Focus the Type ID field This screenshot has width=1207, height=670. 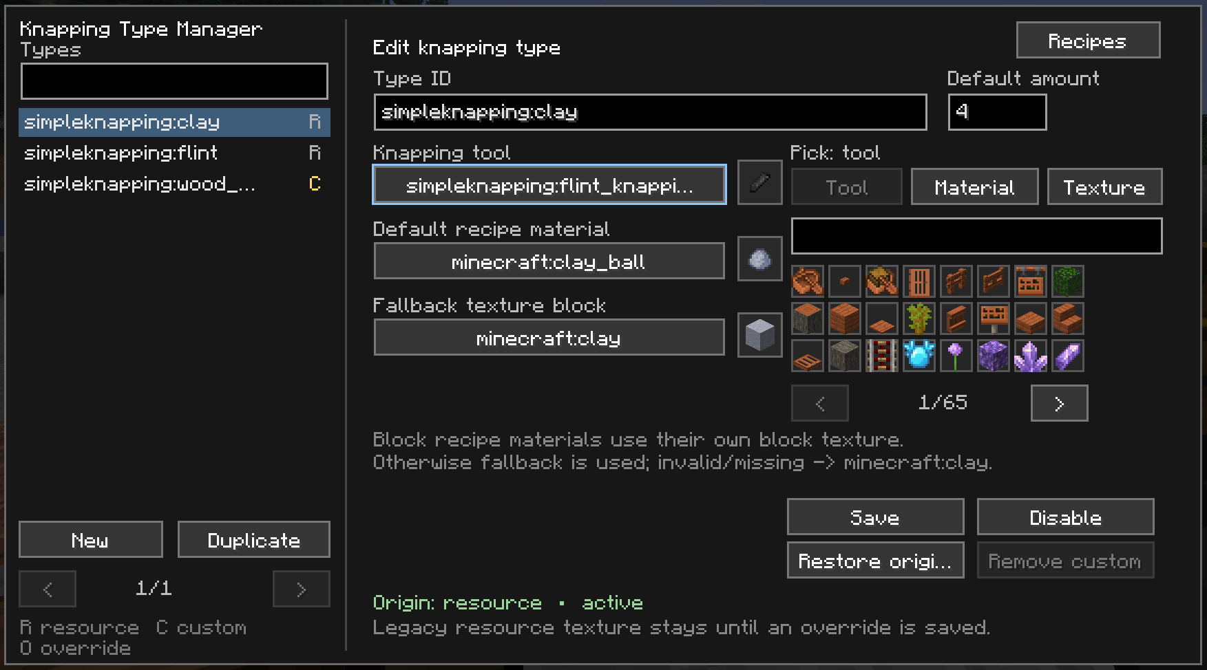pos(651,112)
